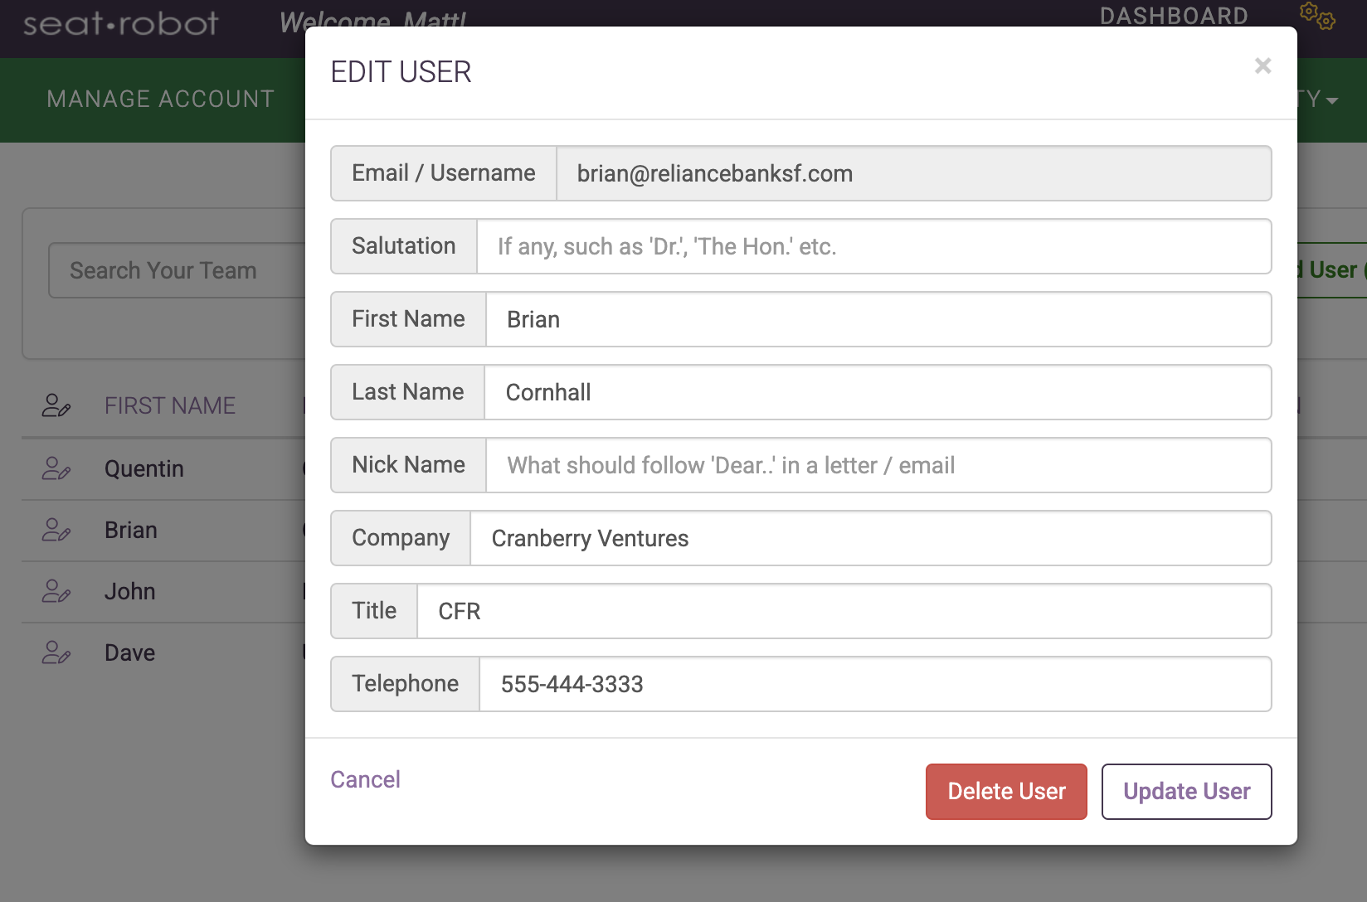This screenshot has height=902, width=1367.
Task: Click the partially hidden Add User button
Action: (x=1331, y=270)
